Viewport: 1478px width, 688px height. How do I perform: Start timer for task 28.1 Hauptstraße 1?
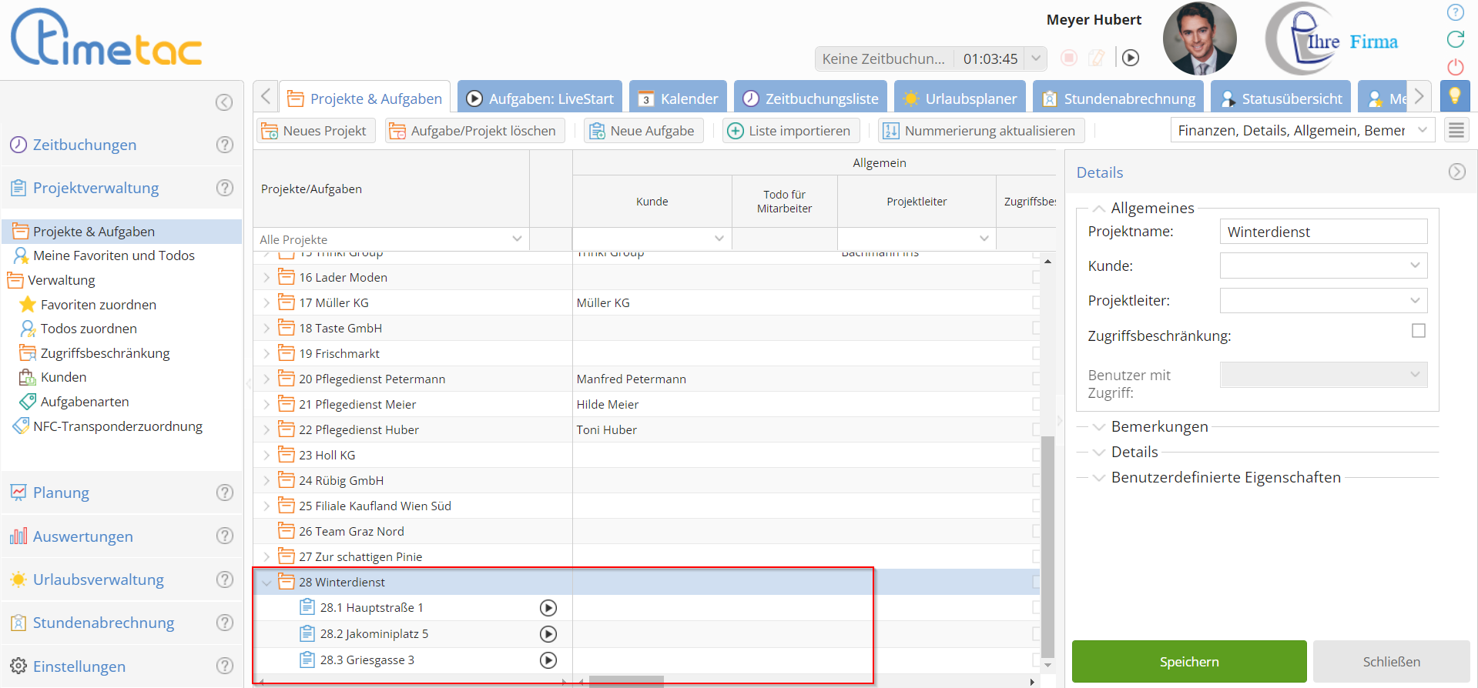(x=548, y=608)
